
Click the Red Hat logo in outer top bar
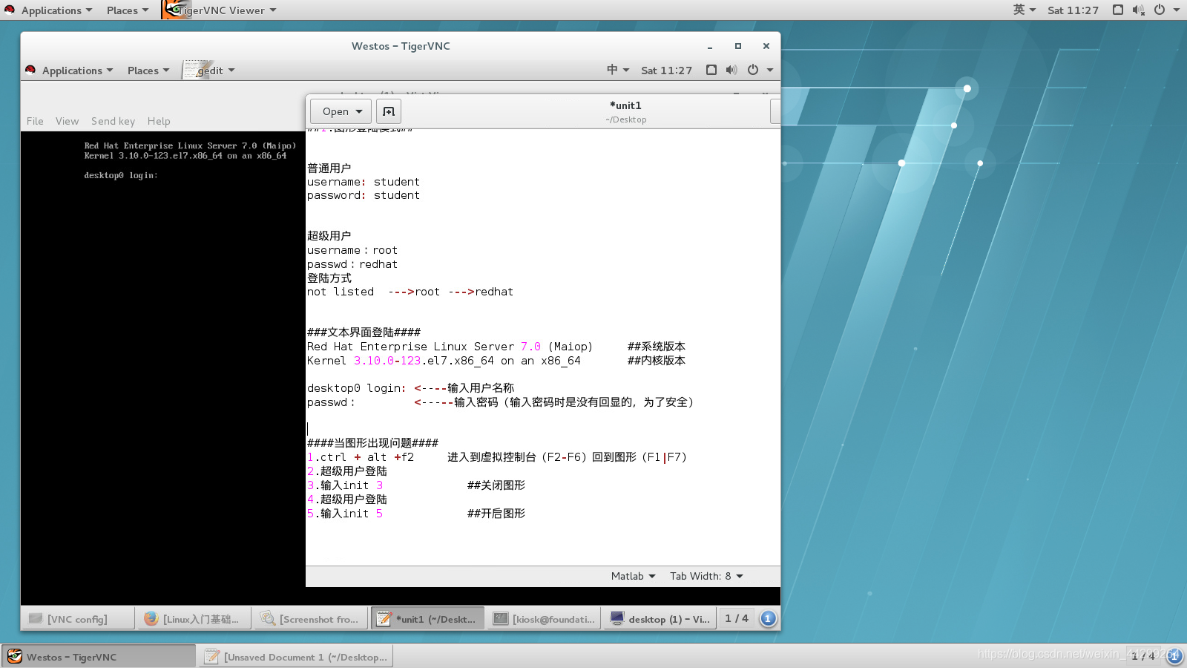click(10, 10)
